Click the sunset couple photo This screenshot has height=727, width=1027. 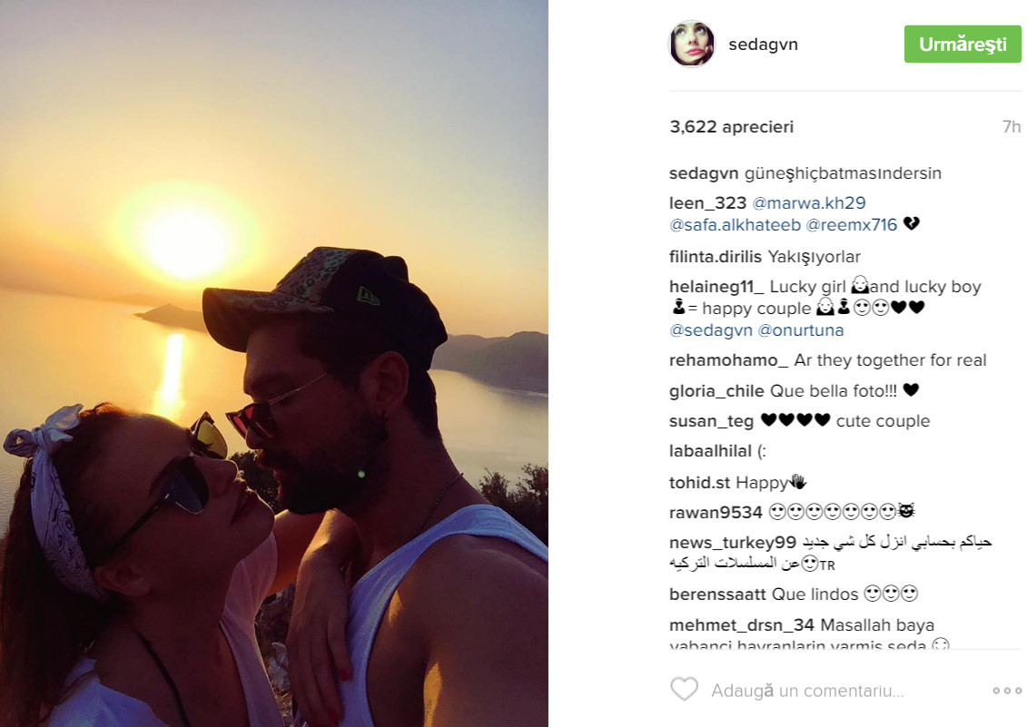[274, 363]
